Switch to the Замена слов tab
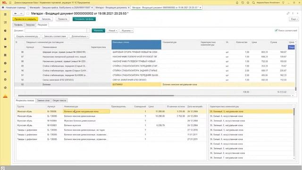Image resolution: width=302 pixels, height=170 pixels. tap(43, 101)
